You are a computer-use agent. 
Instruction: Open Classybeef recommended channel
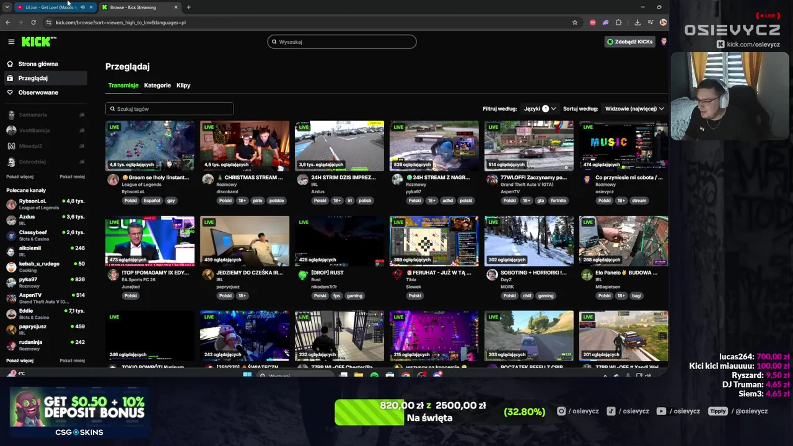click(x=45, y=235)
